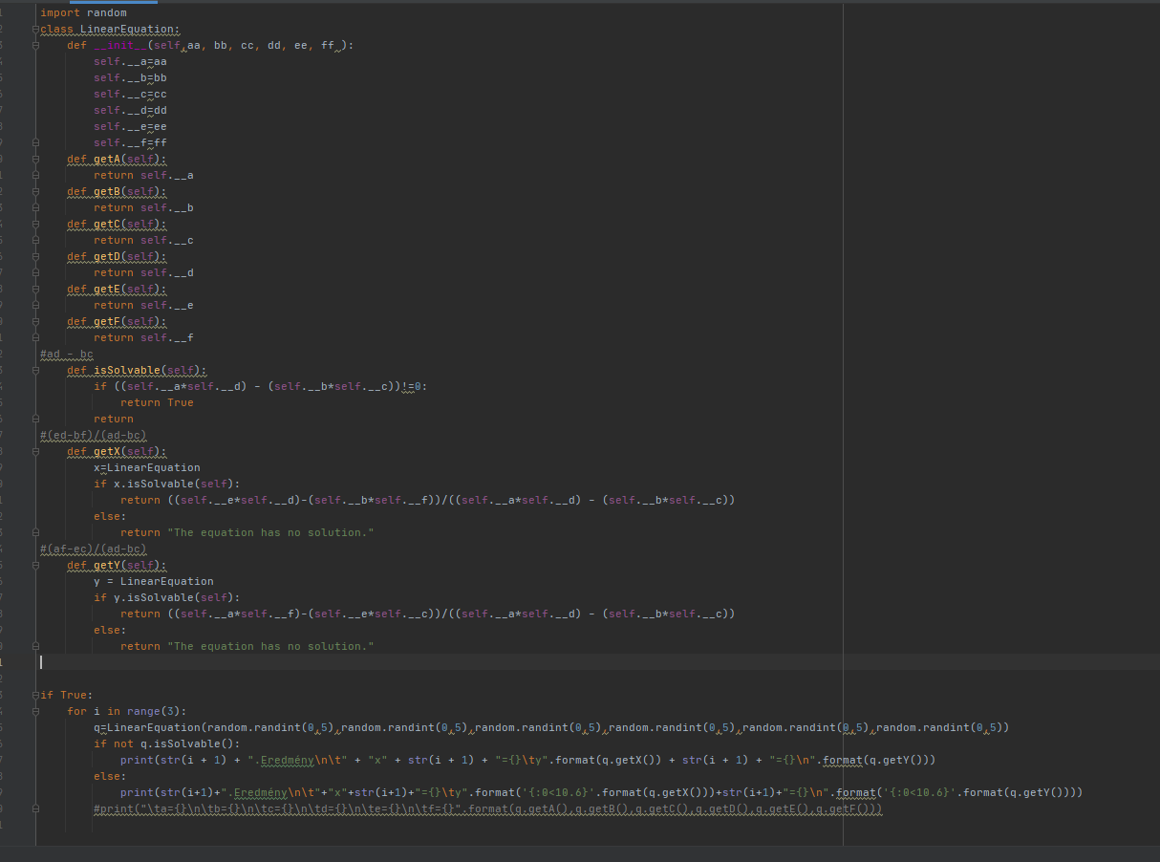This screenshot has width=1160, height=862.
Task: Collapse the LinearEquation class fold marker
Action: pos(35,29)
